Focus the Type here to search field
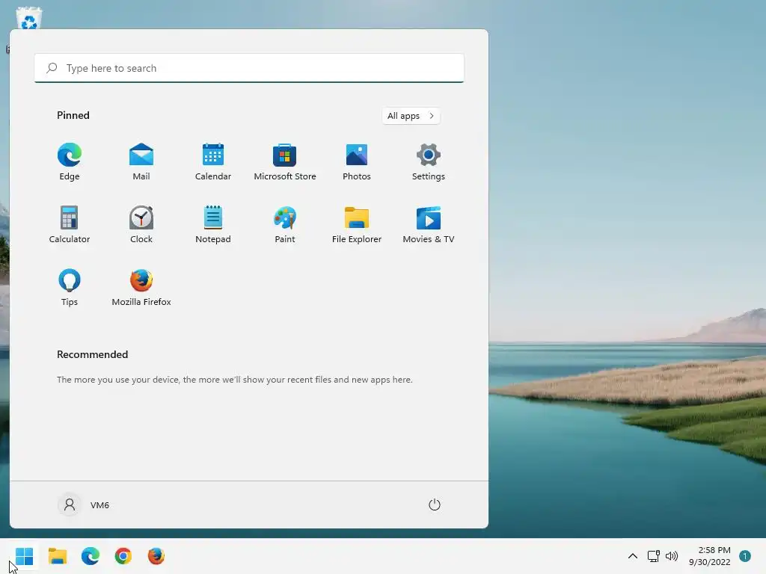Image resolution: width=766 pixels, height=574 pixels. click(x=249, y=68)
